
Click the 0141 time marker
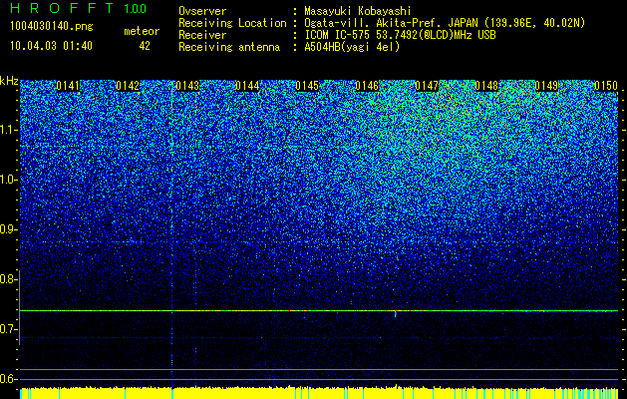tap(68, 86)
